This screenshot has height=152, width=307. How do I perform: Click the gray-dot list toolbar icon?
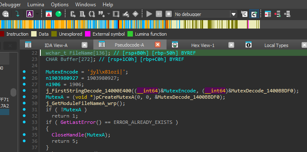point(287,14)
